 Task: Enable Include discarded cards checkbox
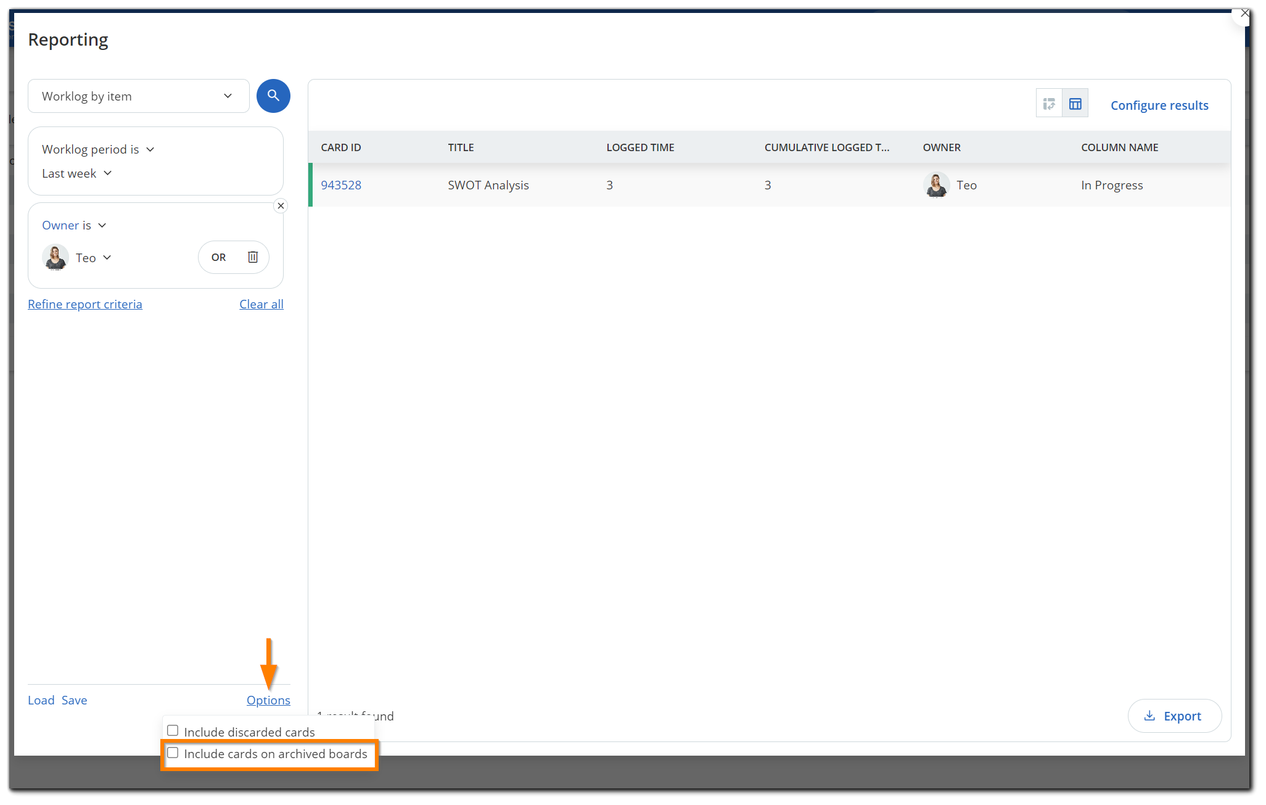tap(173, 731)
